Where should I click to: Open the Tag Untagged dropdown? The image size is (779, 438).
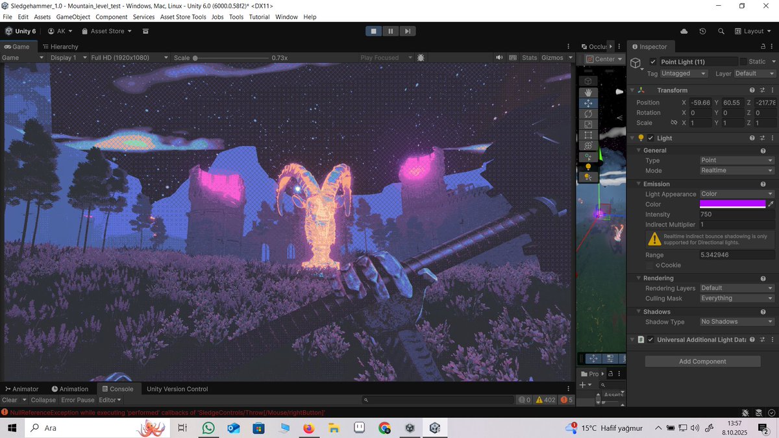point(684,74)
